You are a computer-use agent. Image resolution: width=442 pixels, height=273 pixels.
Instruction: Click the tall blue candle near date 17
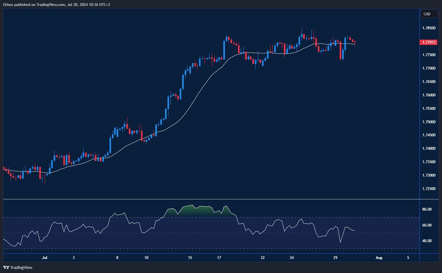[x=224, y=49]
